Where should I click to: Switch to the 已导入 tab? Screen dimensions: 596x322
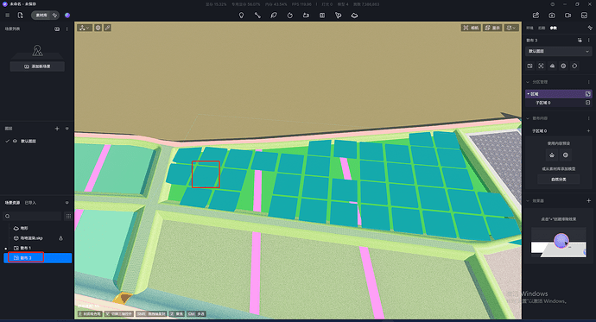point(30,203)
